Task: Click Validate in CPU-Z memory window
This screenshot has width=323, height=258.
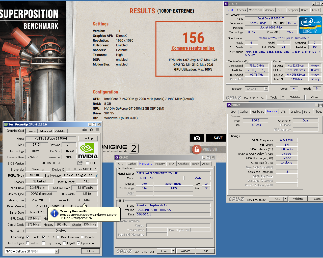Action: [x=298, y=199]
